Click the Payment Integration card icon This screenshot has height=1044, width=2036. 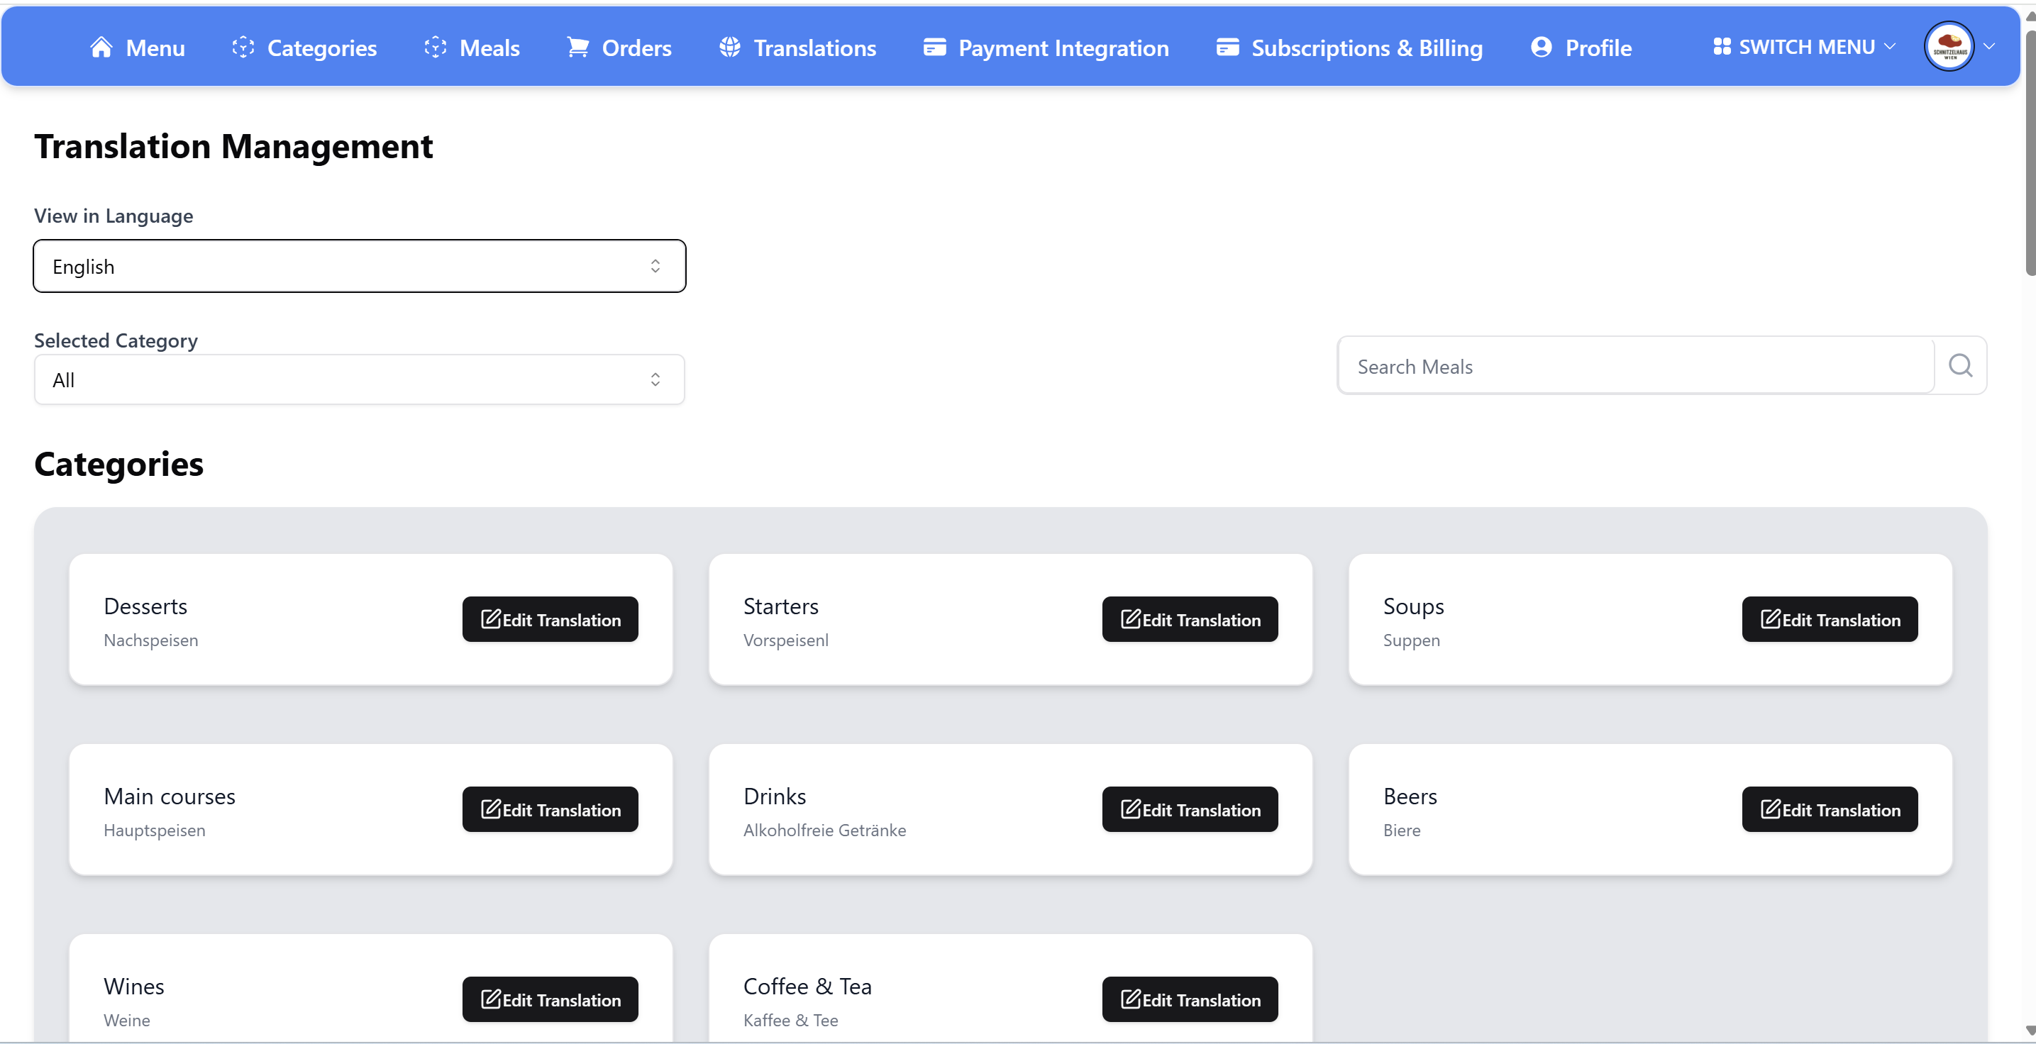click(x=934, y=48)
